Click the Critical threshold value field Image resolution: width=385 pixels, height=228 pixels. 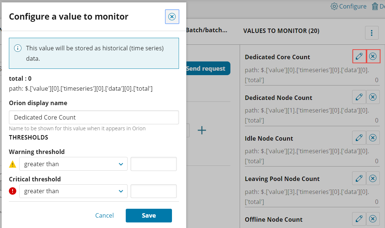153,191
